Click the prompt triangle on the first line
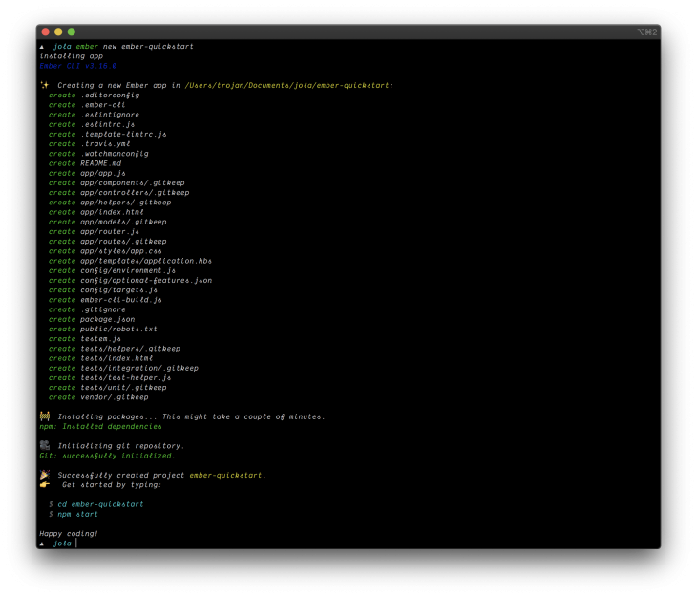Viewport: 697px width, 597px height. (x=42, y=47)
